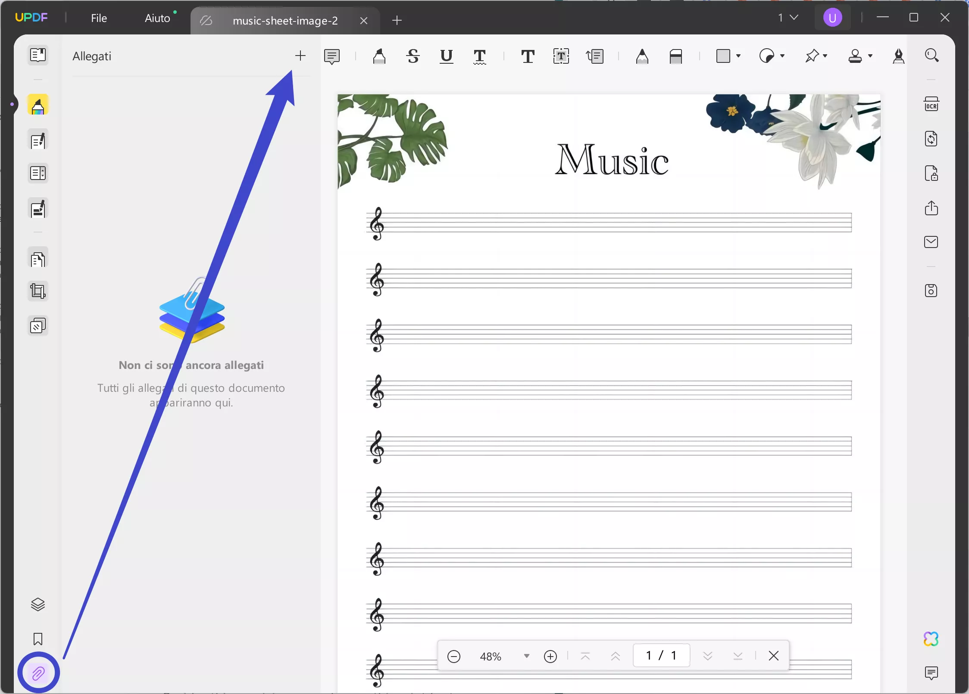Toggle the Attachments paperclip panel

click(38, 673)
